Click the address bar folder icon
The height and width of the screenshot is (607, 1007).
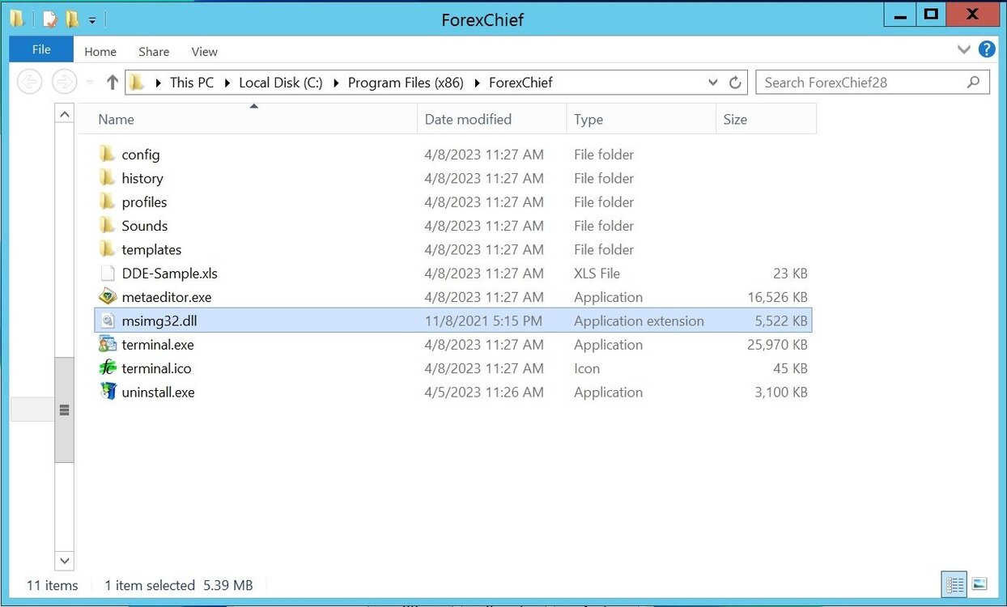[138, 82]
